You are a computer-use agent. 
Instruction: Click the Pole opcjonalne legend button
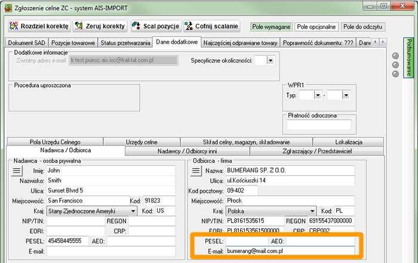[316, 27]
